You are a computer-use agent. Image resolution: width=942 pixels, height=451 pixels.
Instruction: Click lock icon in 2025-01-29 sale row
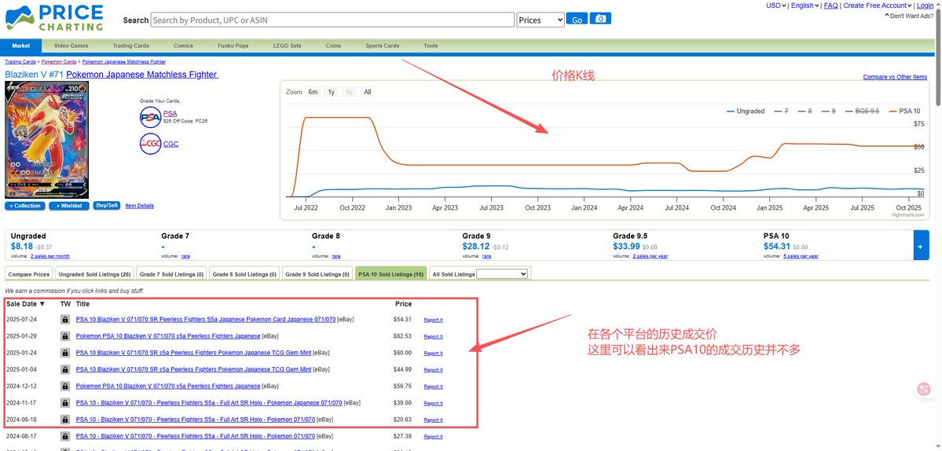point(65,336)
